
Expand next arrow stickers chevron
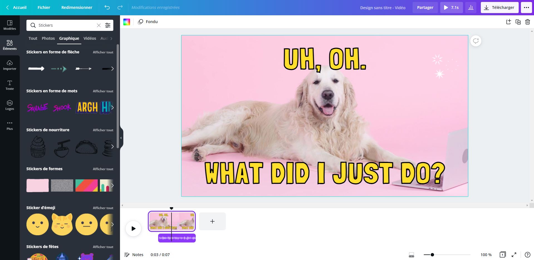tap(112, 69)
